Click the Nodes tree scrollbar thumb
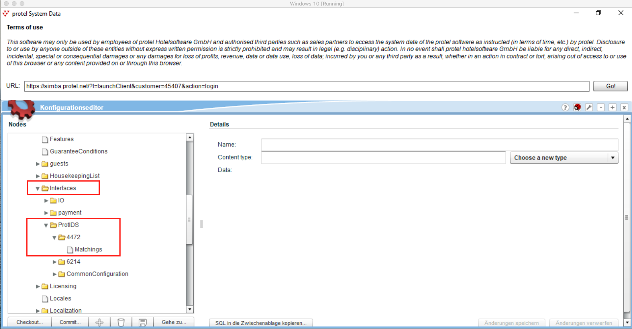Viewport: 632px width, 329px height. (x=189, y=220)
